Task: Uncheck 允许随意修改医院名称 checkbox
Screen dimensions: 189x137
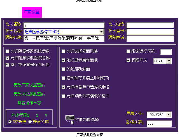Action: 8,58
